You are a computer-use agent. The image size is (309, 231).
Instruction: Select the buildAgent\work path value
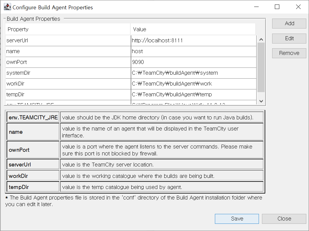194,84
